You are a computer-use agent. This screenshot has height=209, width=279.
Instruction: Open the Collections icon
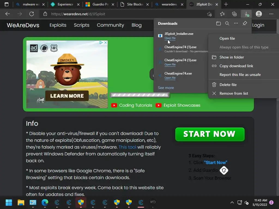click(234, 14)
